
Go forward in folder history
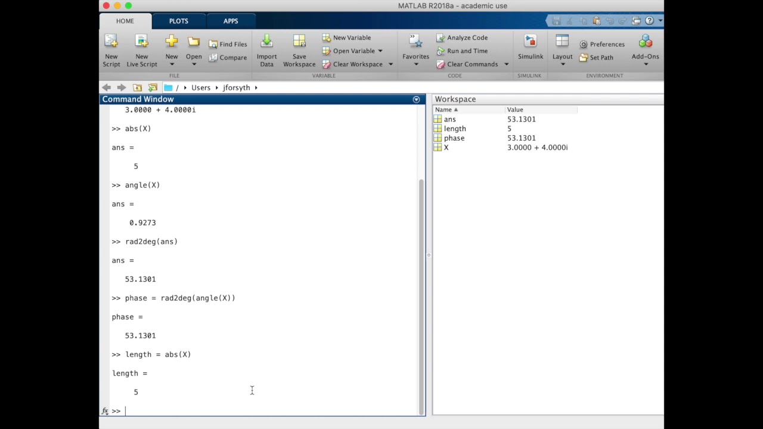click(x=121, y=88)
